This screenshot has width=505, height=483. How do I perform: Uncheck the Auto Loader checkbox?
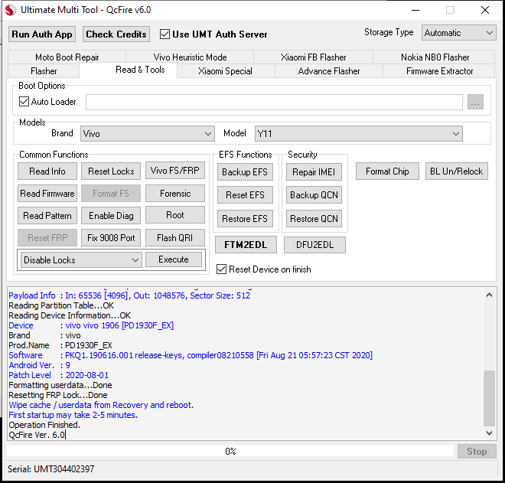coord(24,102)
